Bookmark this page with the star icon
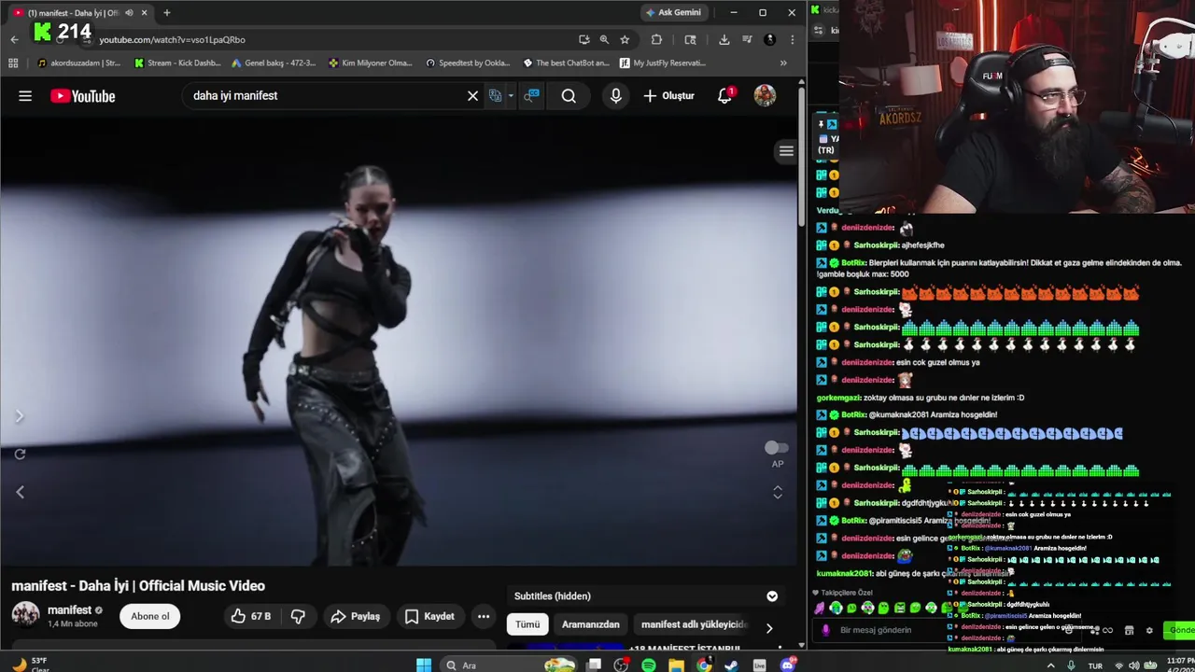1195x672 pixels. [x=625, y=39]
